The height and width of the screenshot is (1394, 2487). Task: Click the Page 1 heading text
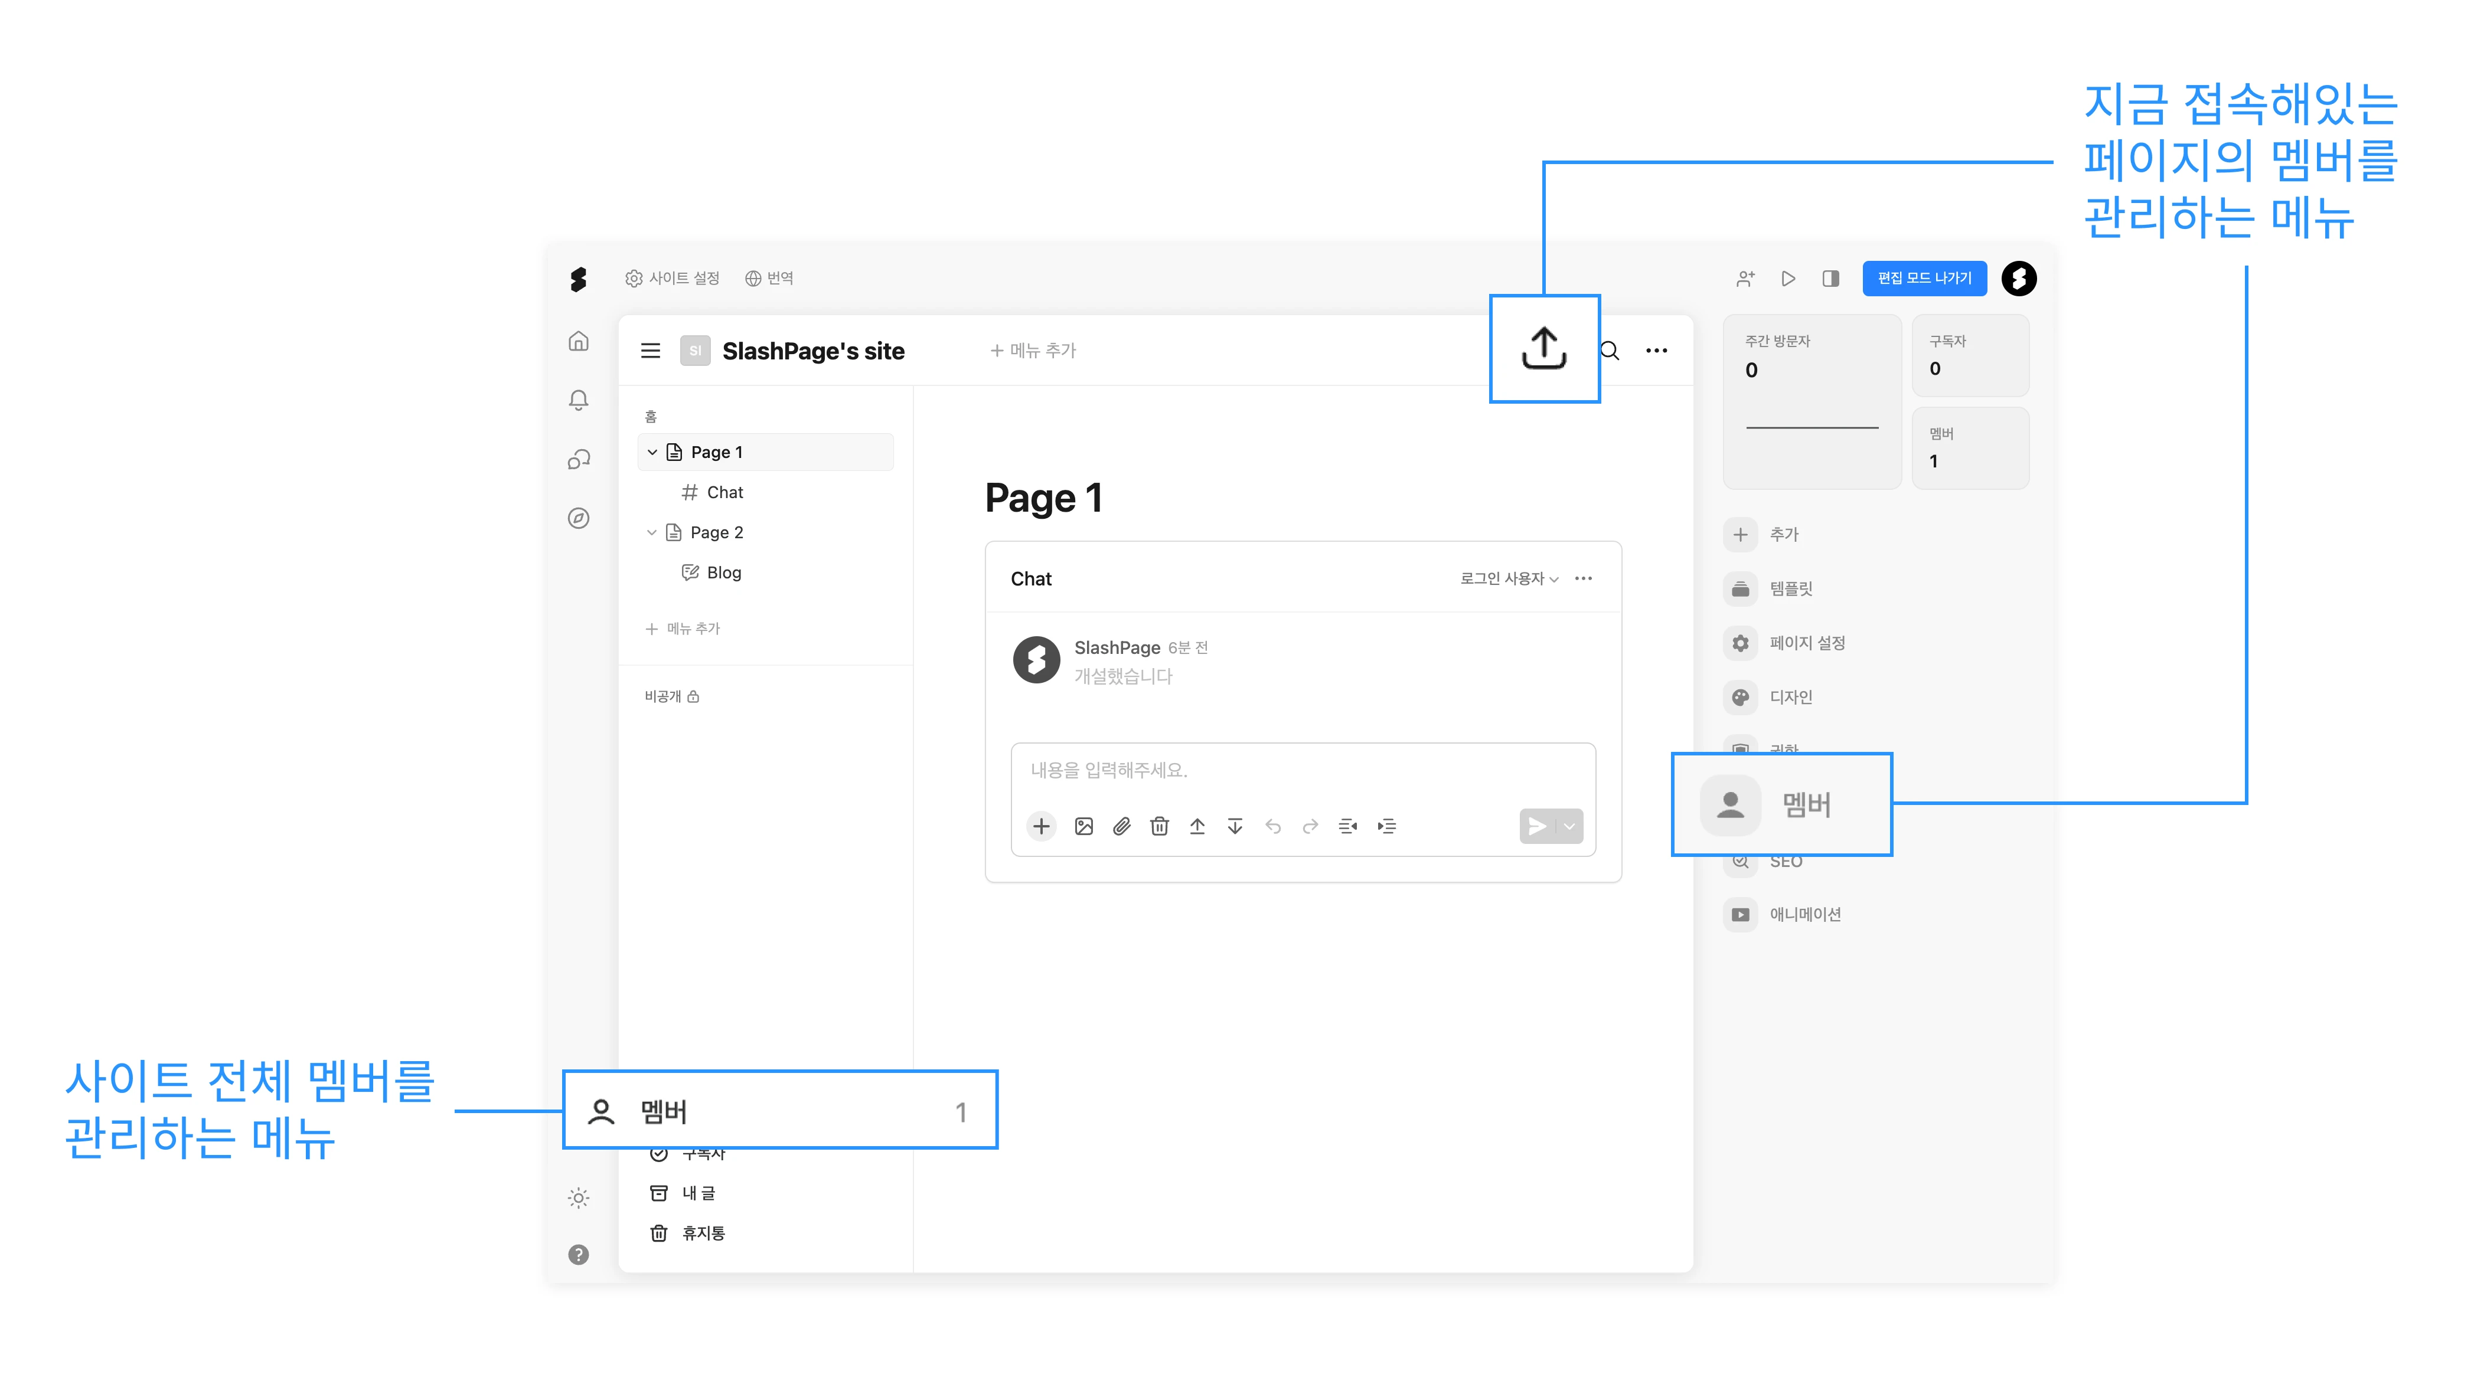click(1044, 499)
